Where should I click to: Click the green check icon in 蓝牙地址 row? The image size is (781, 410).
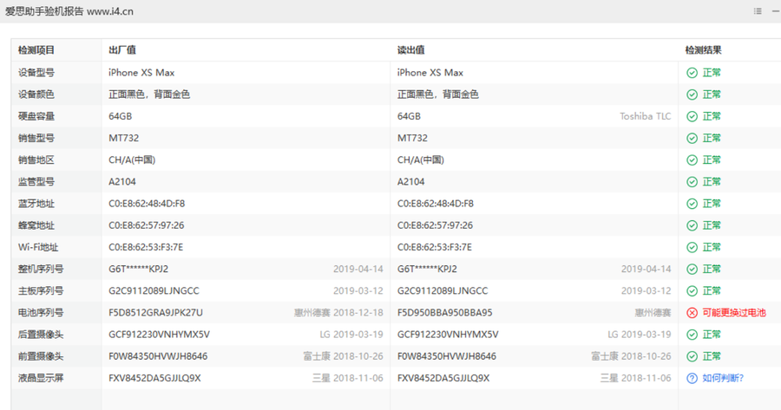point(692,204)
